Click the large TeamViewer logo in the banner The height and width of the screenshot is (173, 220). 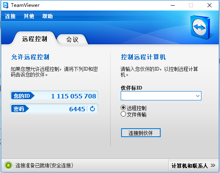[200, 27]
